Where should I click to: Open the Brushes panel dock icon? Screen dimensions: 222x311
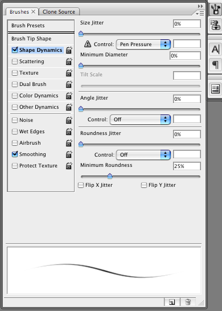[x=216, y=9]
